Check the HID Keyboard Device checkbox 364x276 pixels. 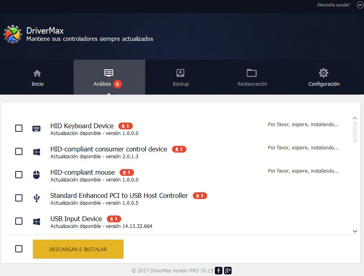click(19, 128)
